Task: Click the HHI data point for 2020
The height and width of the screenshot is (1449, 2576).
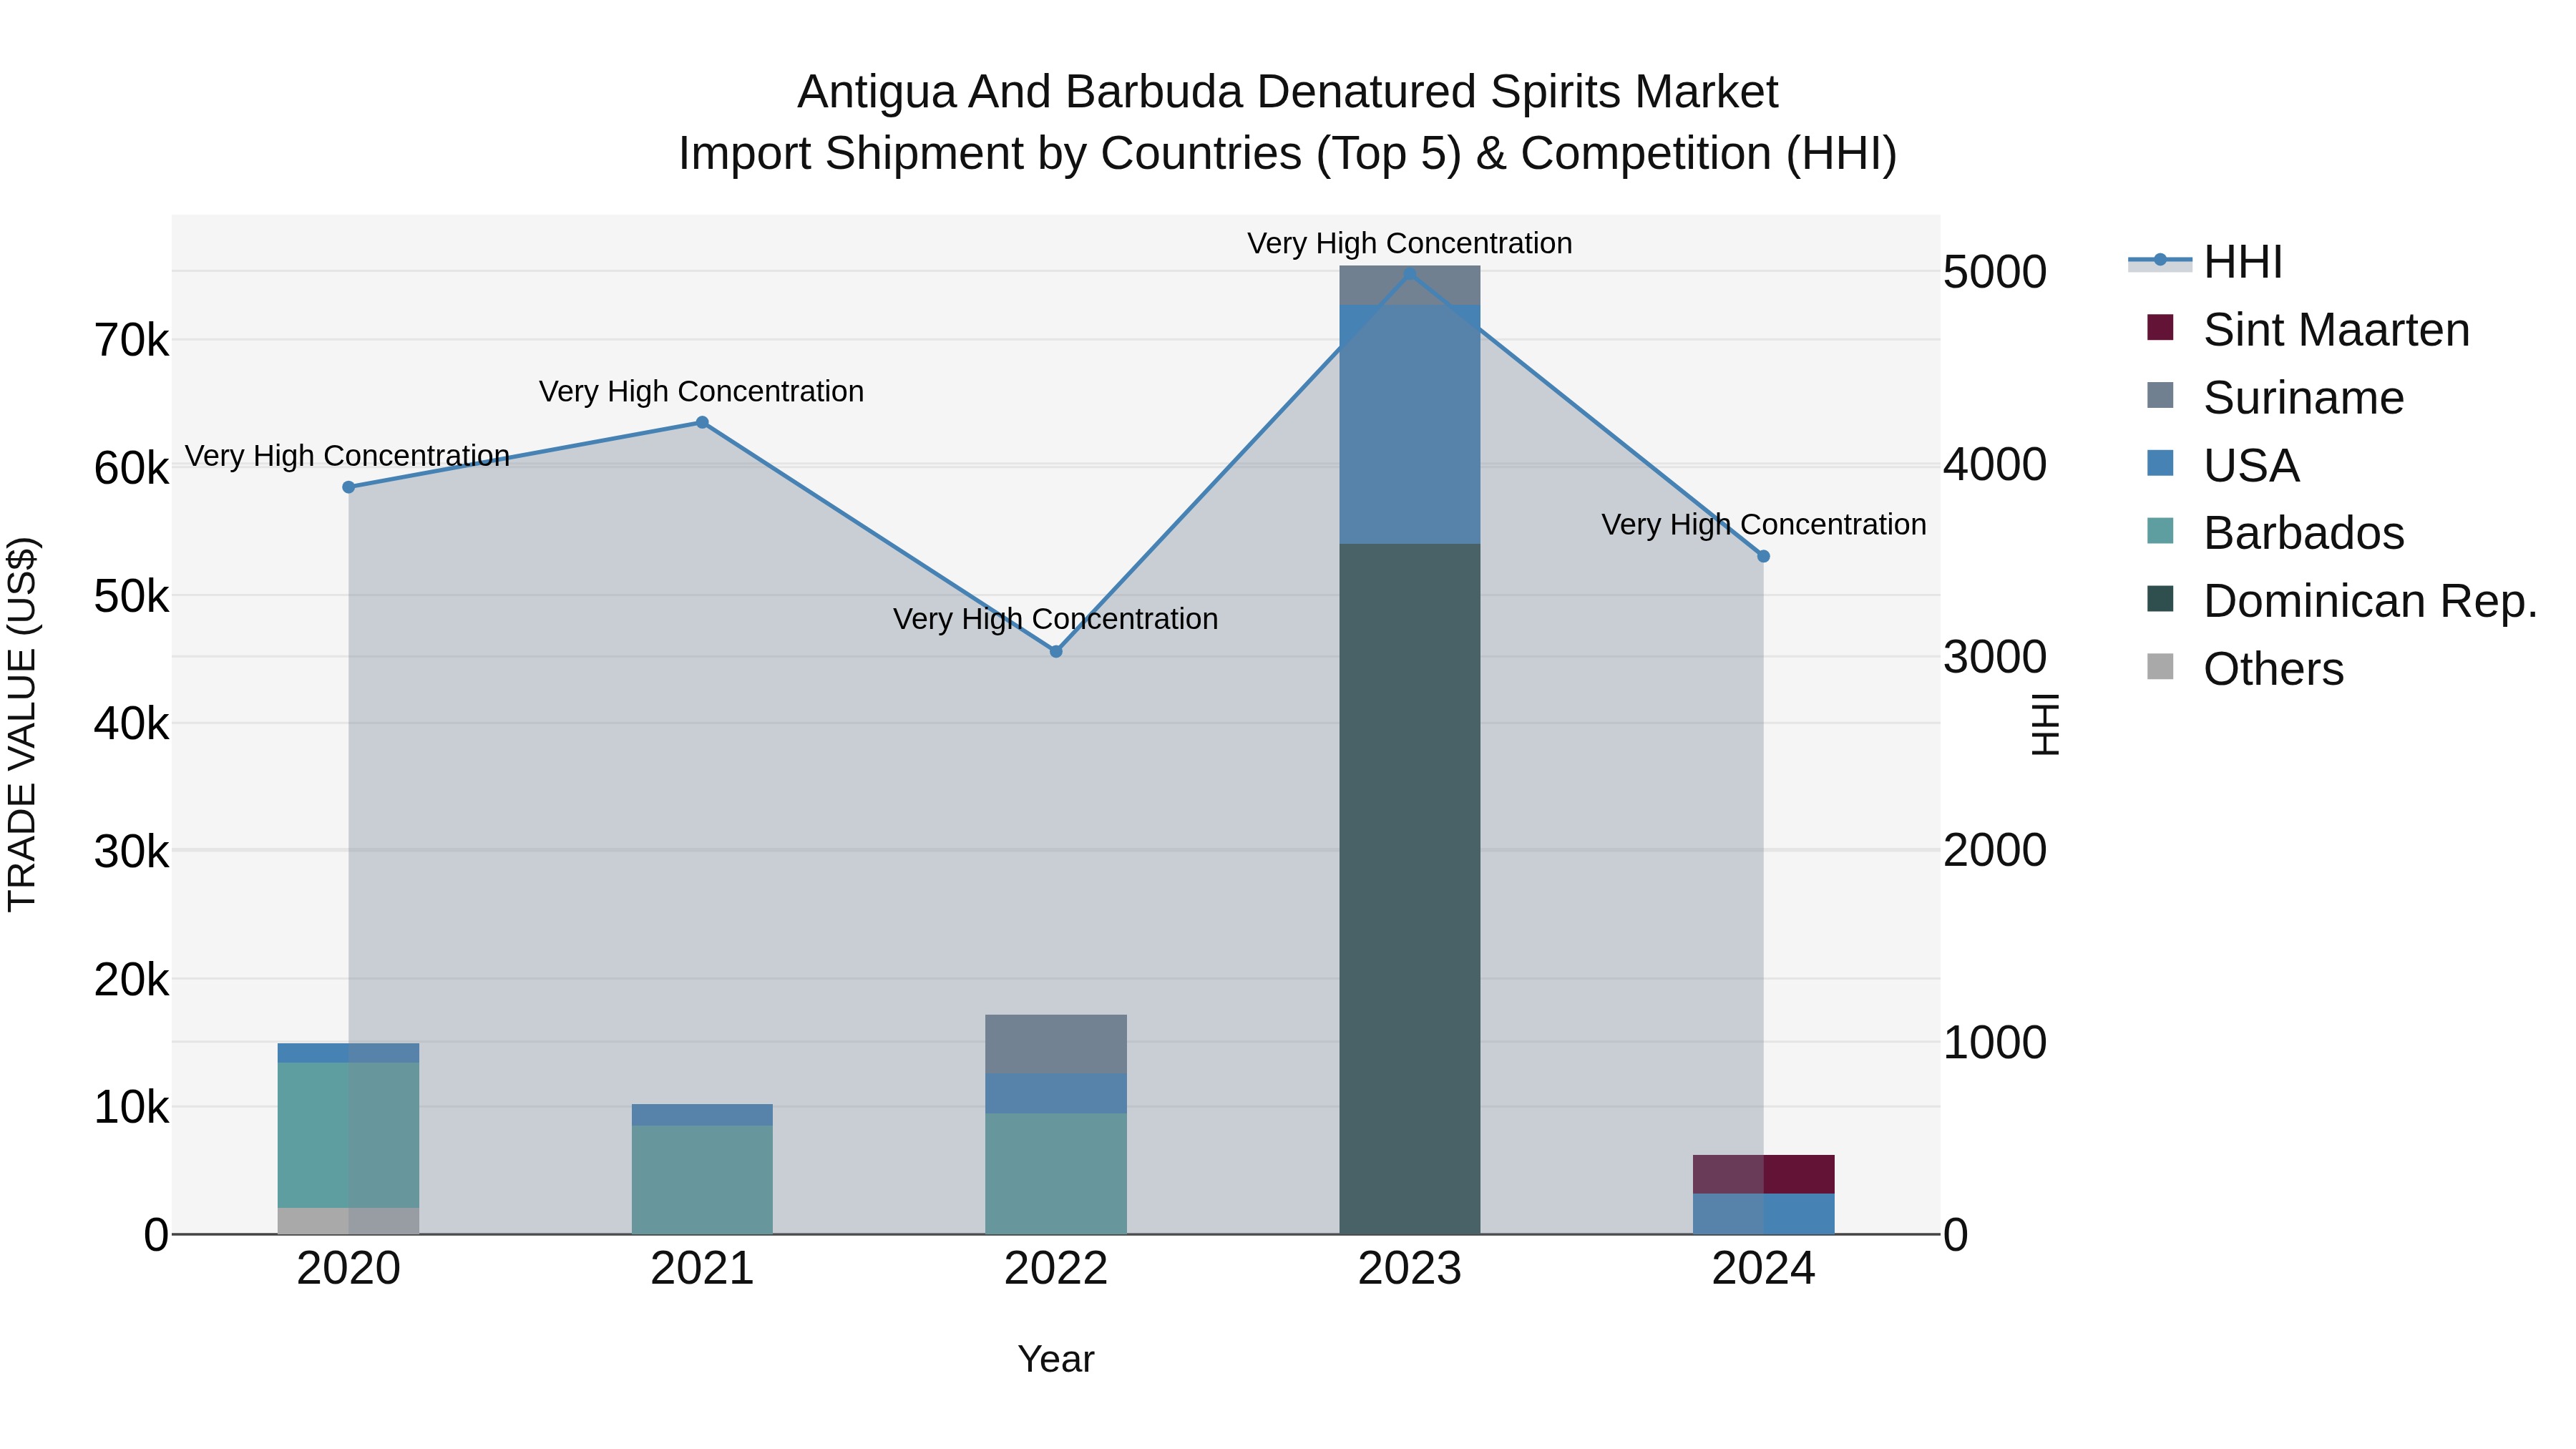Action: (349, 487)
